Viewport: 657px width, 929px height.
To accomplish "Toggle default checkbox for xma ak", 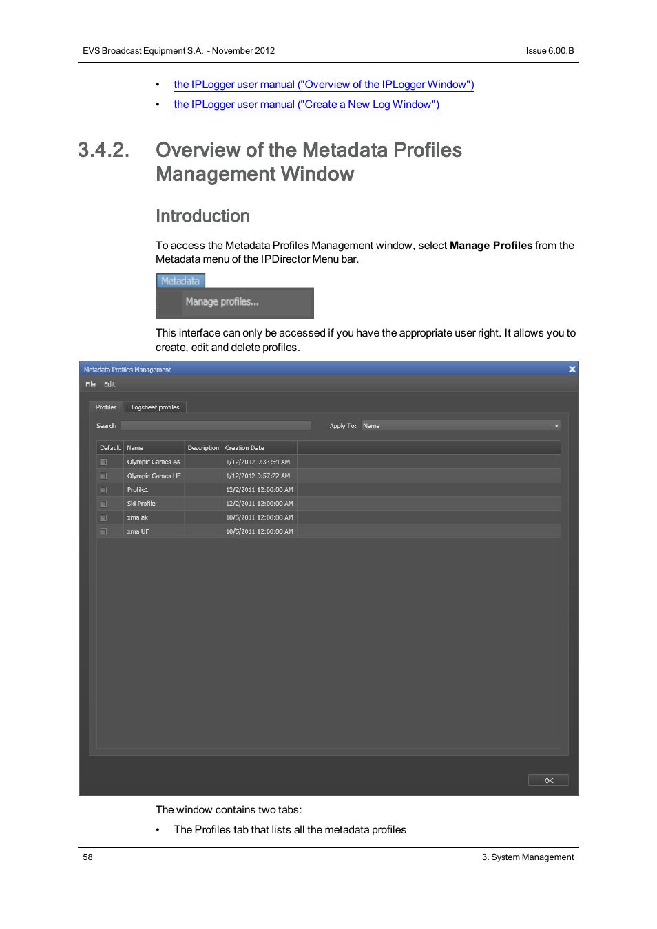I will 103,517.
